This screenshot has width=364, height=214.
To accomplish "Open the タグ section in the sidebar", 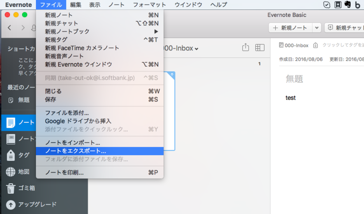I will pos(18,155).
